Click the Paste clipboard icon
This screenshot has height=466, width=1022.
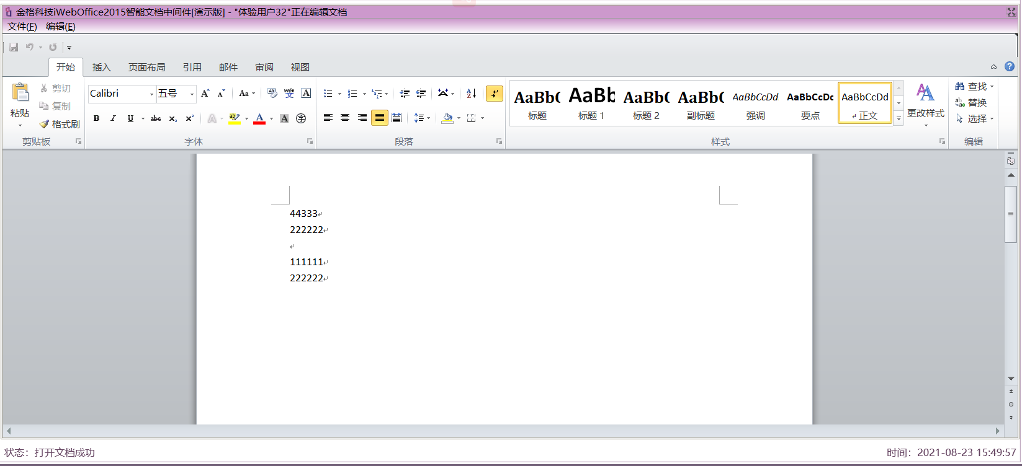click(20, 92)
